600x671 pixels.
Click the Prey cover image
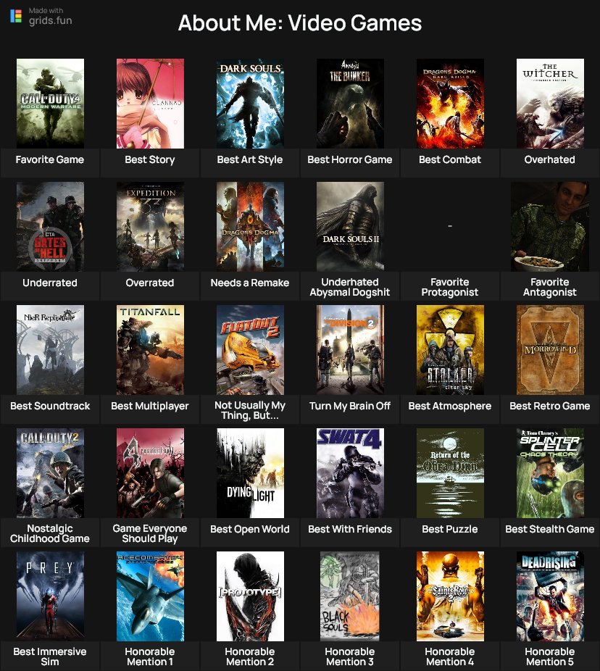click(50, 596)
